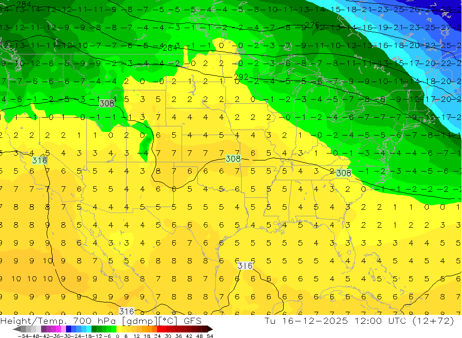Click the darkest green legend swatch above -12
The height and width of the screenshot is (338, 462).
click(x=94, y=329)
